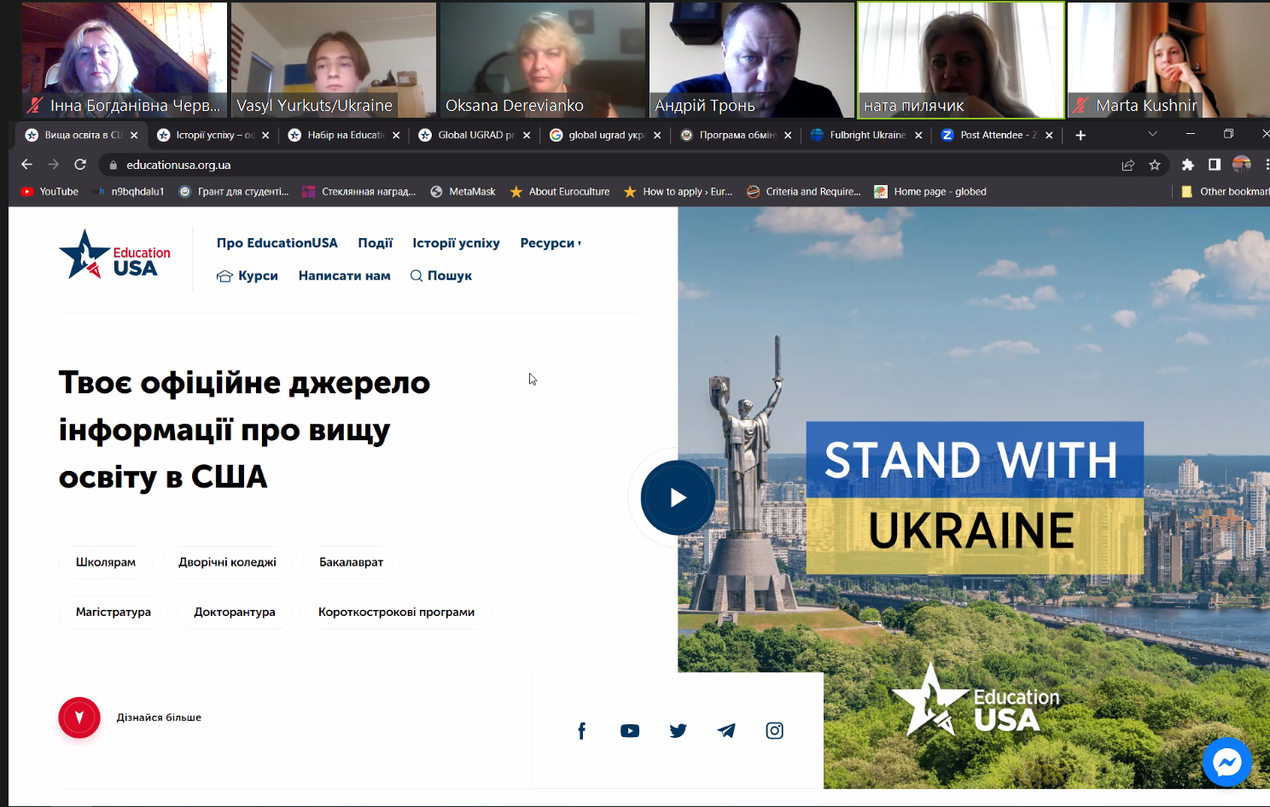The height and width of the screenshot is (807, 1270).
Task: Select the Бакалаврат category button
Action: point(351,562)
